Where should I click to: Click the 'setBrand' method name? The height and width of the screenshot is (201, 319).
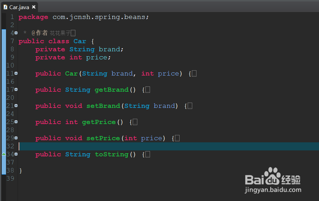coord(104,106)
